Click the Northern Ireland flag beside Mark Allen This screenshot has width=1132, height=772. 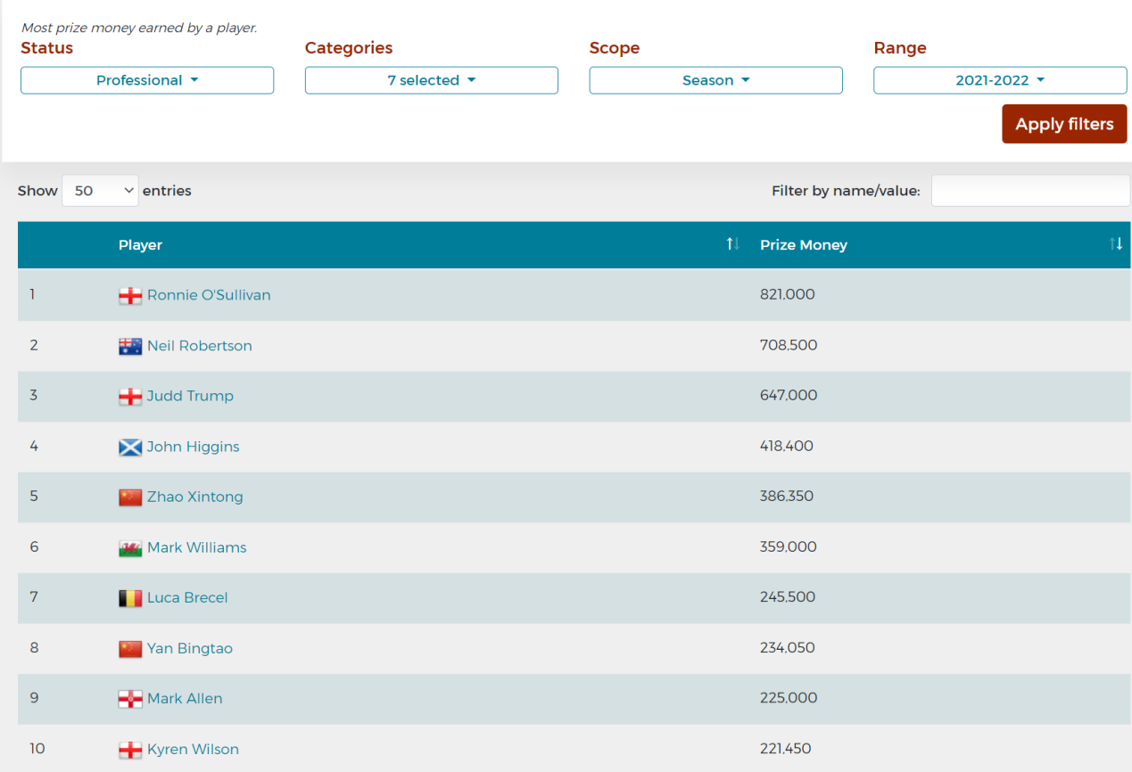pyautogui.click(x=130, y=700)
